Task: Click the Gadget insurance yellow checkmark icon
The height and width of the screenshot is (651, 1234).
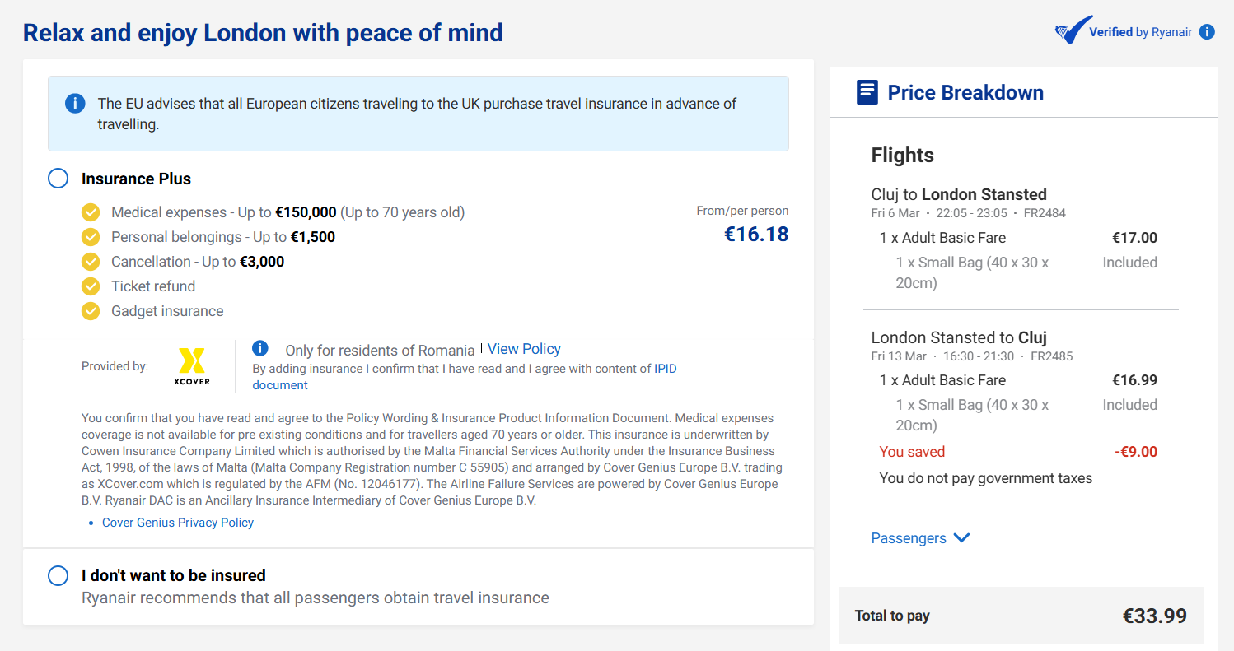Action: [x=91, y=311]
